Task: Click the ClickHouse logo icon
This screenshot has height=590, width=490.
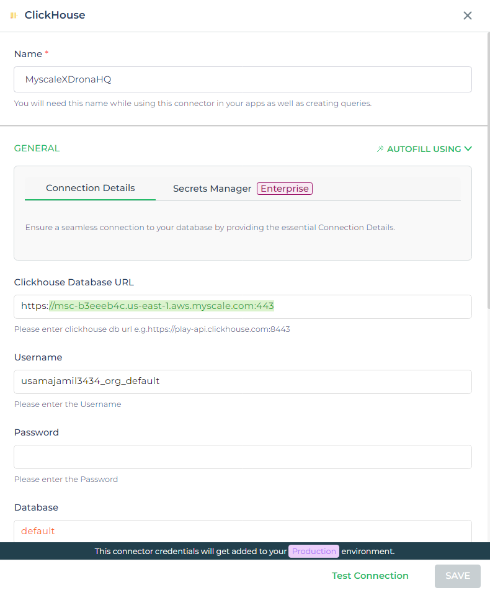Action: 14,16
